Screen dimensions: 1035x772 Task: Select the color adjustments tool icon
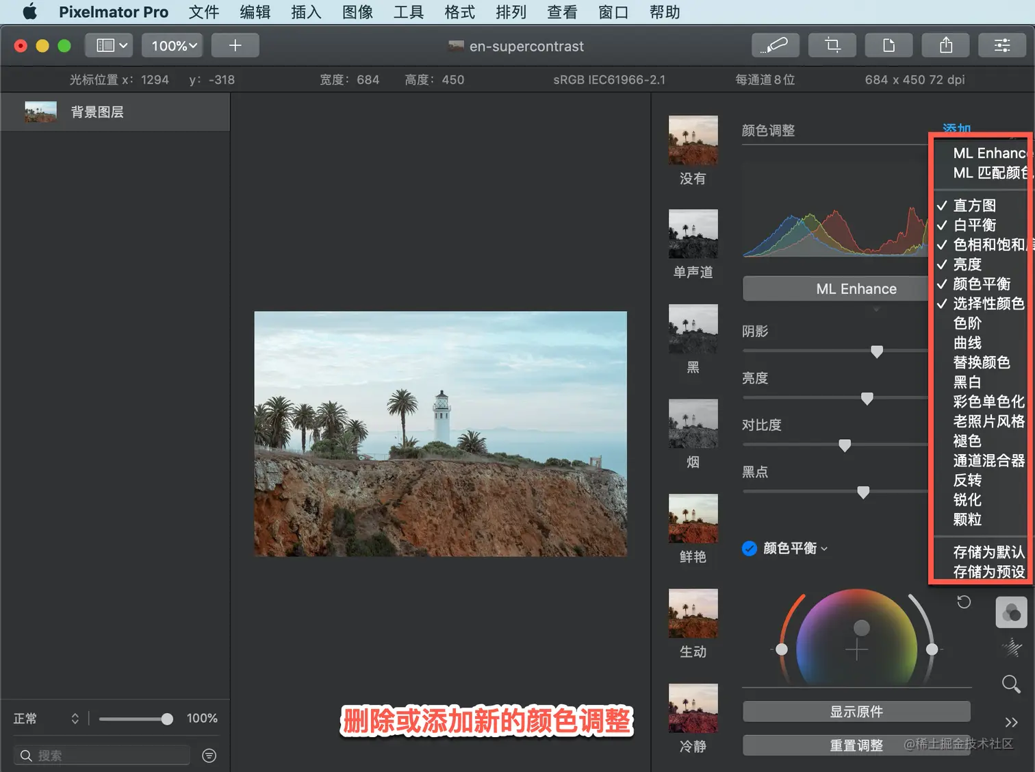[1011, 612]
